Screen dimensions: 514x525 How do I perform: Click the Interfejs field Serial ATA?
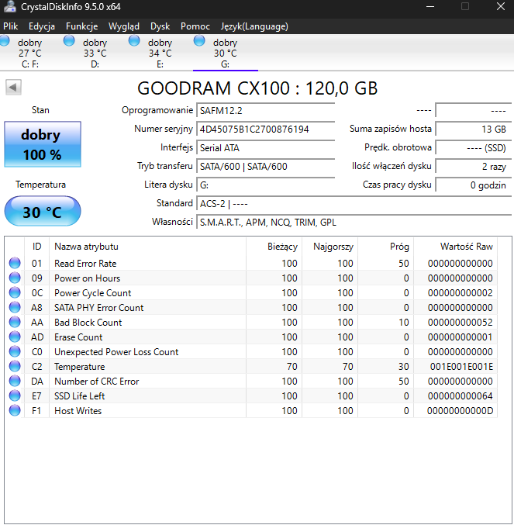[266, 147]
